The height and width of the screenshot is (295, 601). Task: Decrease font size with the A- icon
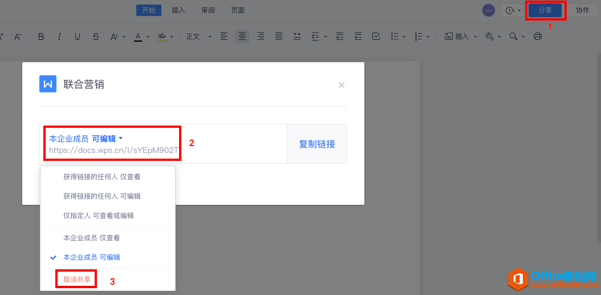tap(18, 37)
